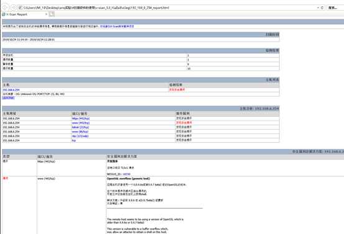Click 'The remote host seems to be using' paragraph
344x234 pixels.
(x=145, y=221)
